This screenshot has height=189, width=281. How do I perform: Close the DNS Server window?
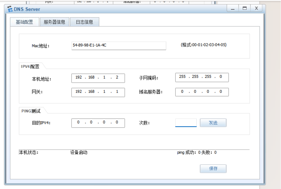point(256,8)
